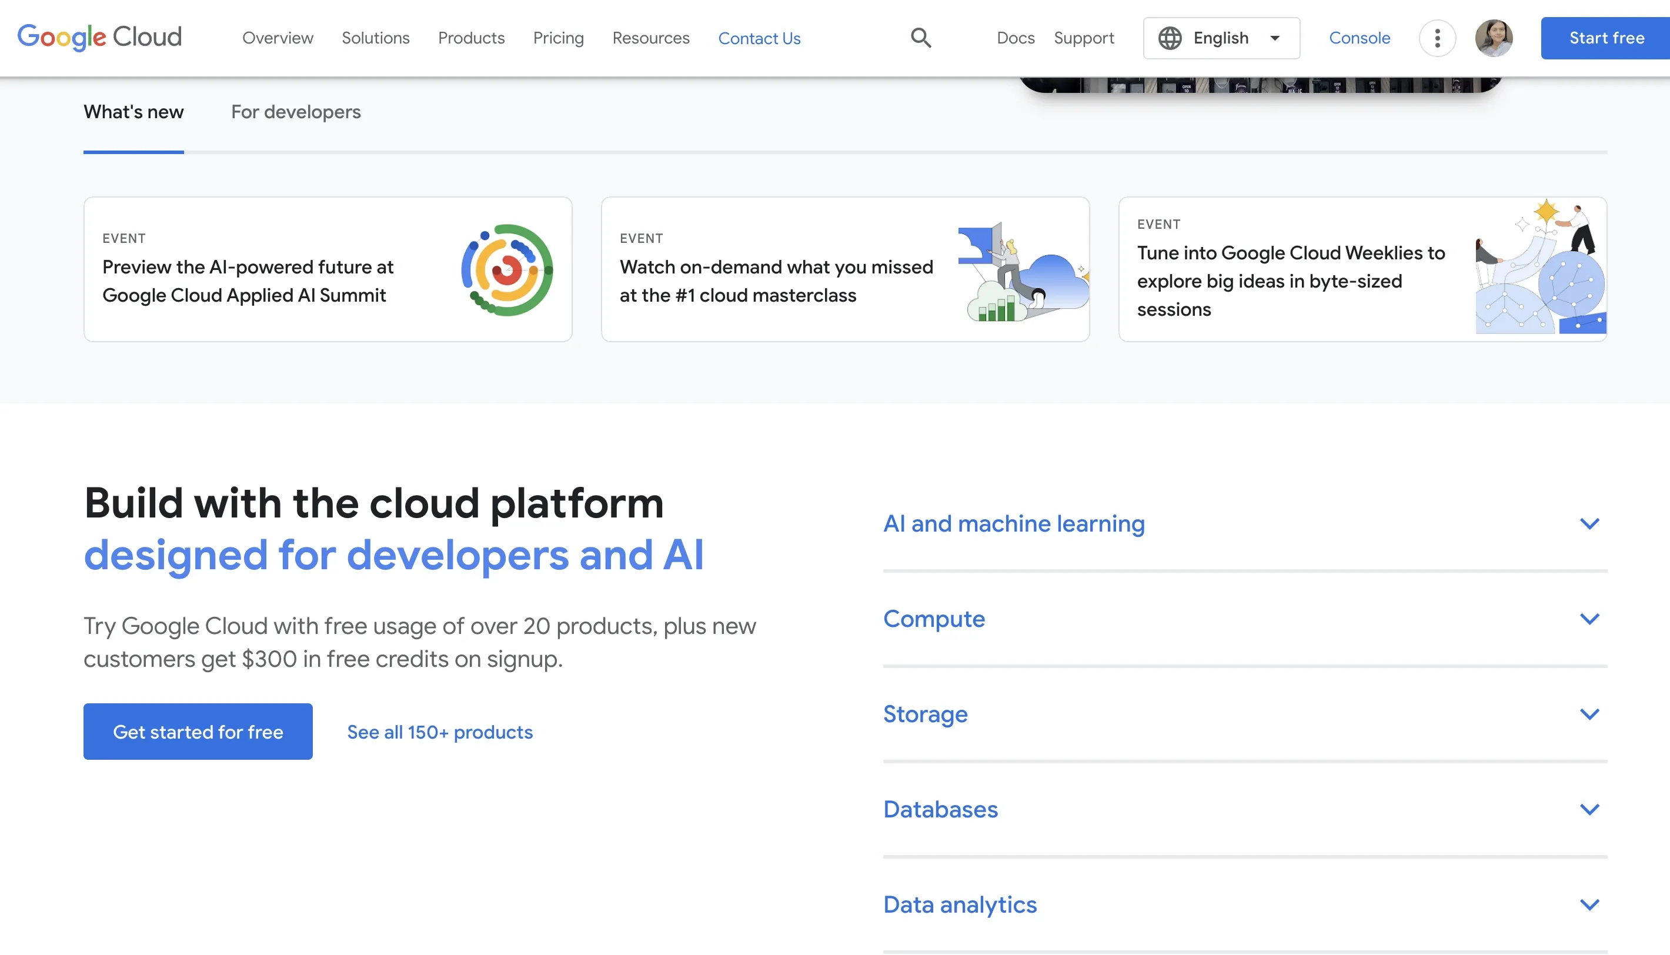Open the Applied AI Summit event card
This screenshot has width=1670, height=955.
(328, 269)
